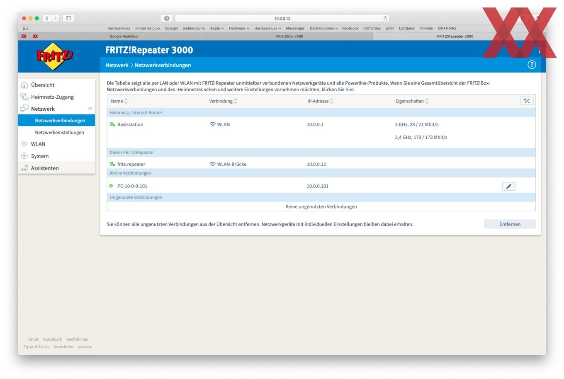This screenshot has height=379, width=564.
Task: Sort table by Eigenschaften column
Action: pyautogui.click(x=412, y=101)
